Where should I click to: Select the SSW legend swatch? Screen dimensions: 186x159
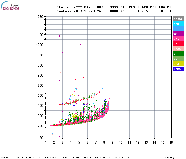click(179, 49)
